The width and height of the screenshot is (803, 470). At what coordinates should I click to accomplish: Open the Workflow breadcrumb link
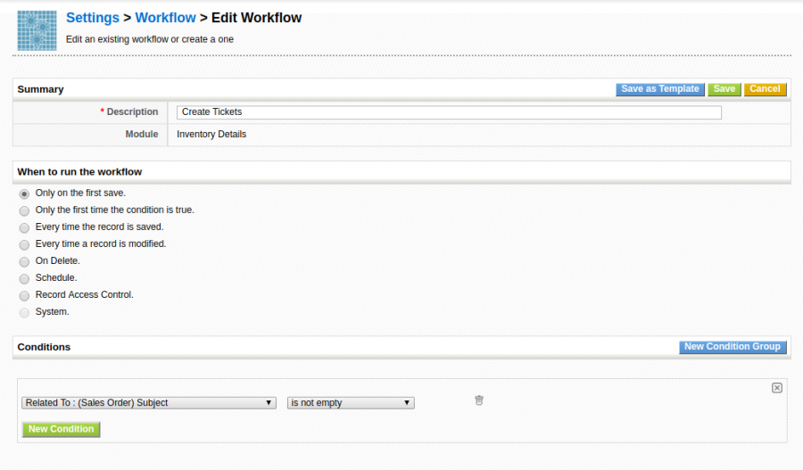tap(165, 18)
